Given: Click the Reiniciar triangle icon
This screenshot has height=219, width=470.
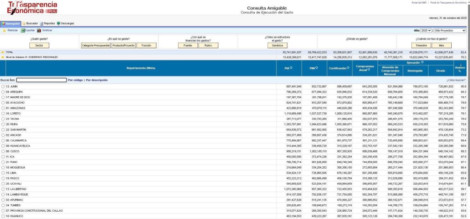Looking at the screenshot, I should [4, 31].
